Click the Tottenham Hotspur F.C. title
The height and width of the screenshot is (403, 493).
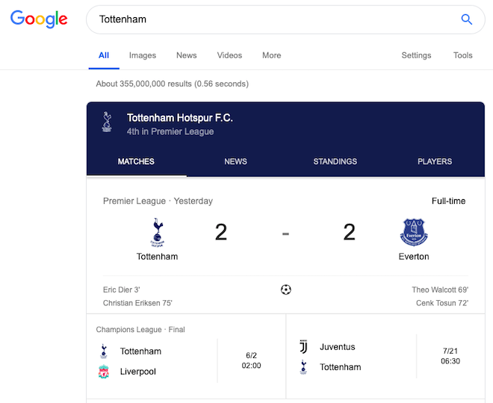[179, 118]
